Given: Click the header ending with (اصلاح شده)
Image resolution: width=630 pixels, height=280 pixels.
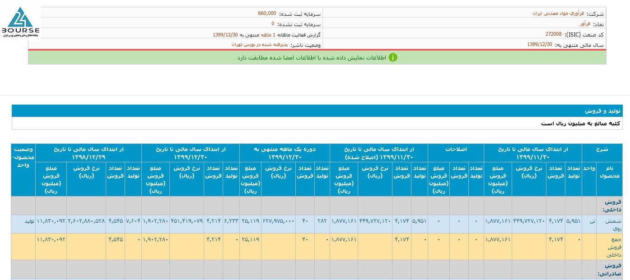Looking at the screenshot, I should 379,152.
